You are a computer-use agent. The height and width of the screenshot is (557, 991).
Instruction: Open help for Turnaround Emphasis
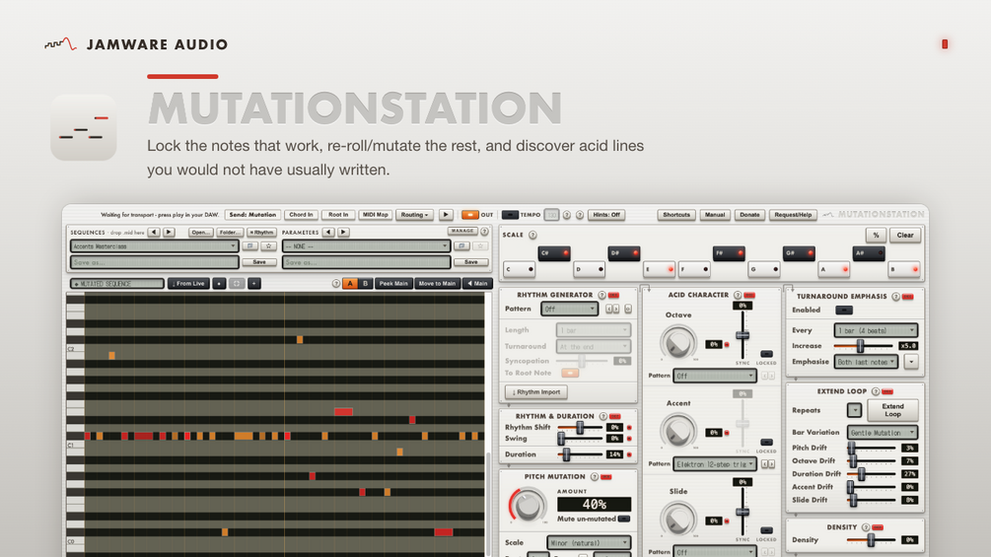895,296
